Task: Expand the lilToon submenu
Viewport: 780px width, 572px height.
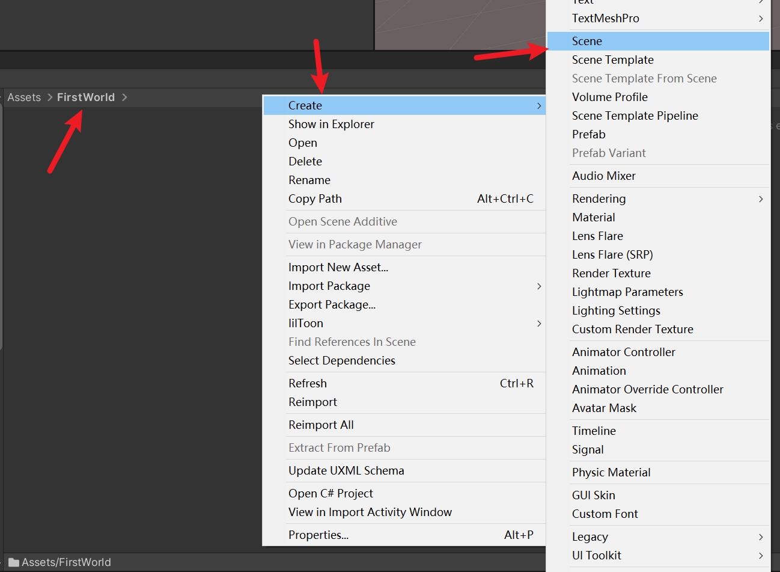Action: click(404, 323)
